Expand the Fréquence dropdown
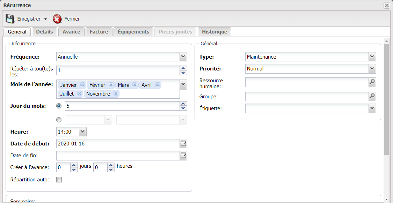 183,57
